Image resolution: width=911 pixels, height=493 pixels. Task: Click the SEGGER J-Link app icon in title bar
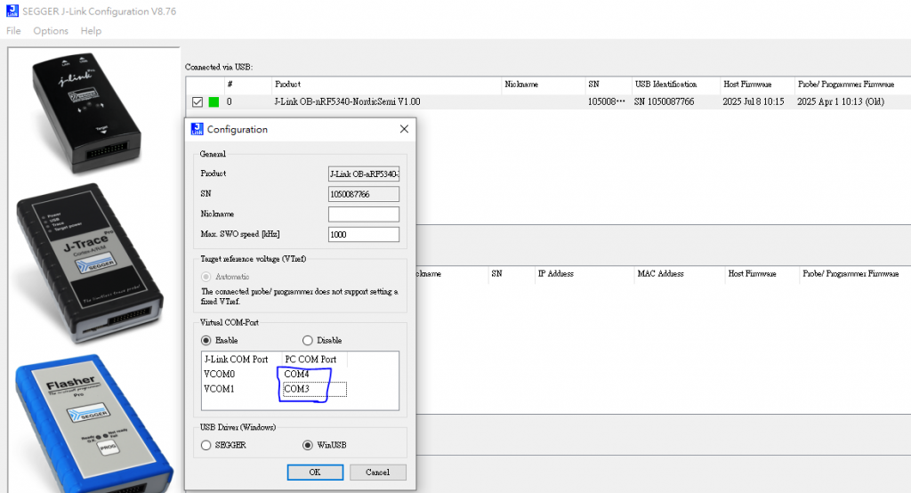[x=12, y=11]
